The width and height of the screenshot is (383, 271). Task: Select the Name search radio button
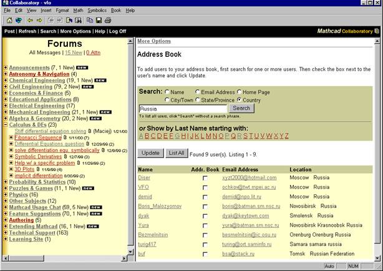[x=167, y=92]
